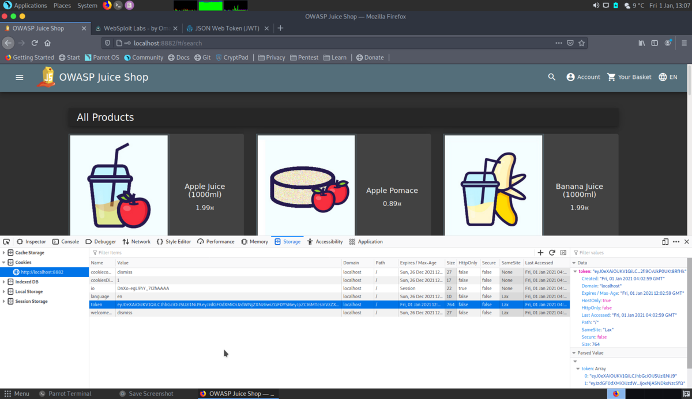
Task: Open the Applications menu in top panel
Action: click(25, 5)
